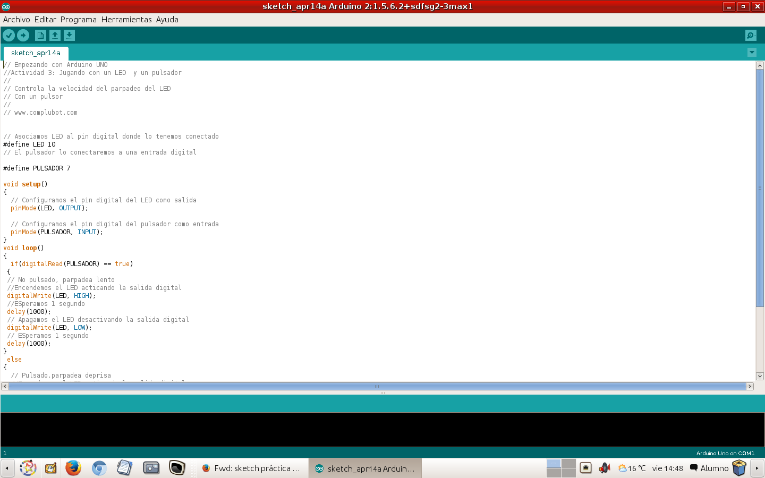Close the Arduino window

[758, 6]
